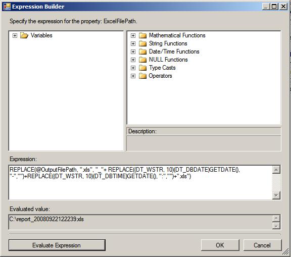Click evaluated value scroll up arrow
This screenshot has width=291, height=257.
276,219
